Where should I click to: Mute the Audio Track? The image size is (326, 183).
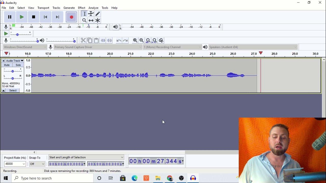point(7,65)
